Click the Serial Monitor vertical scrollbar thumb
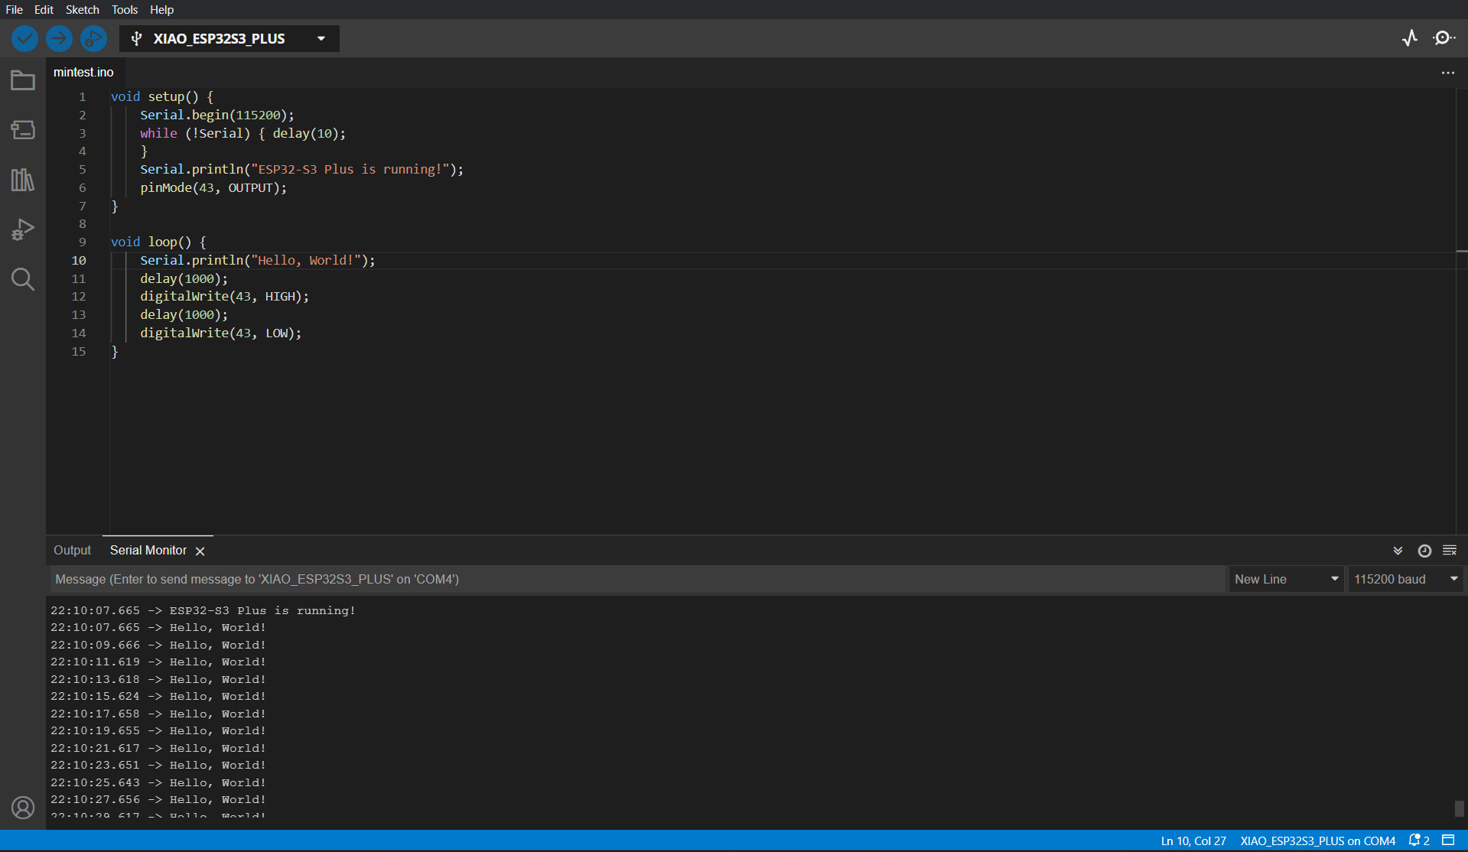Screen dimensions: 1468x852 coord(1460,808)
